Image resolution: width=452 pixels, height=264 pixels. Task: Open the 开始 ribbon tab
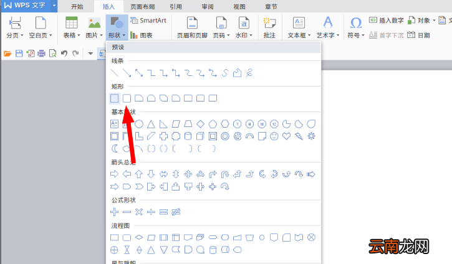coord(77,6)
